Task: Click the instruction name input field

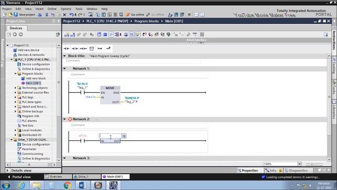Action: 111,136
